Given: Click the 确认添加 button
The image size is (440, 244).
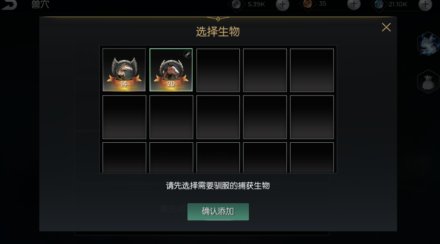Looking at the screenshot, I should tap(218, 212).
